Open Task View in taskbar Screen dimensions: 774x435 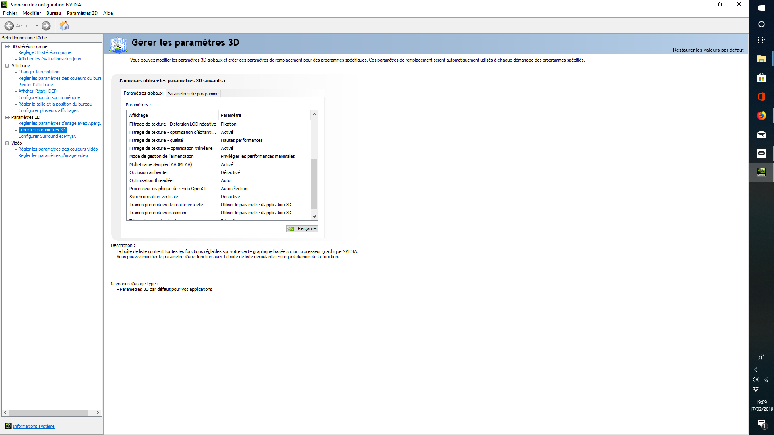coord(761,40)
